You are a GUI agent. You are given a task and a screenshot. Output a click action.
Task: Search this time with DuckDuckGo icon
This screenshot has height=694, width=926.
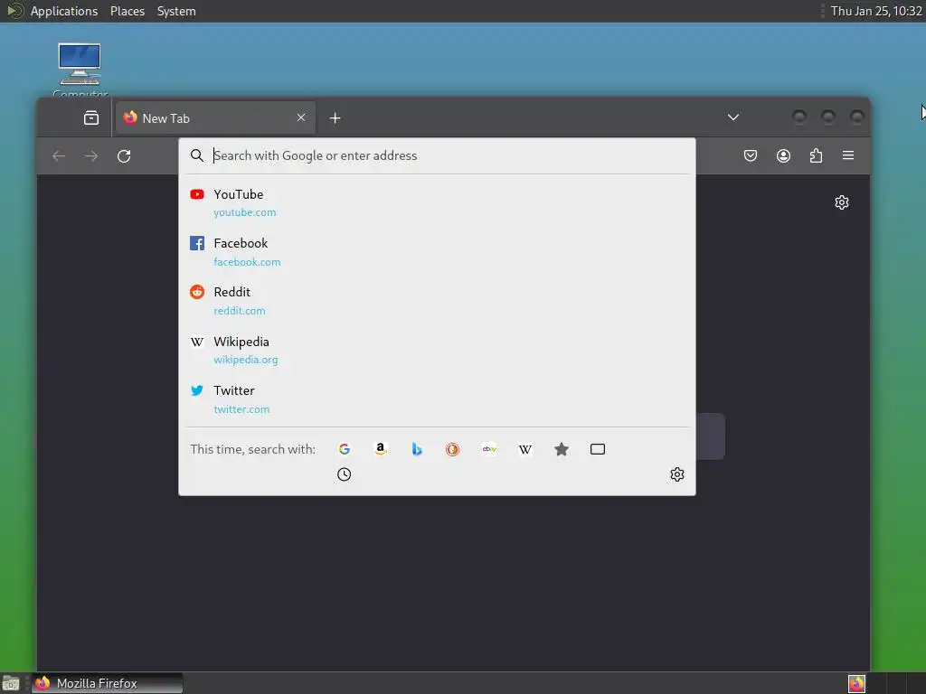pyautogui.click(x=452, y=449)
